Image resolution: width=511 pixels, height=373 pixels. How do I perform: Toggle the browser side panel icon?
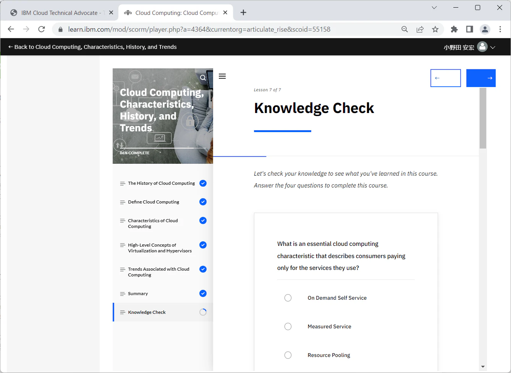470,29
